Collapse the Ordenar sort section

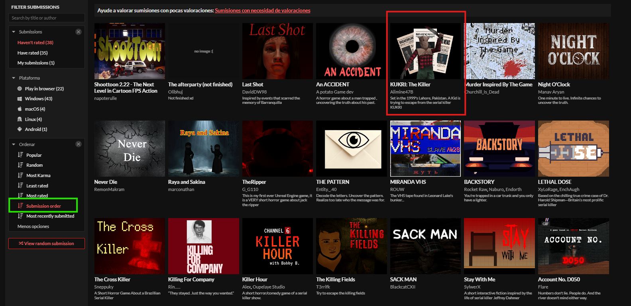pyautogui.click(x=14, y=144)
